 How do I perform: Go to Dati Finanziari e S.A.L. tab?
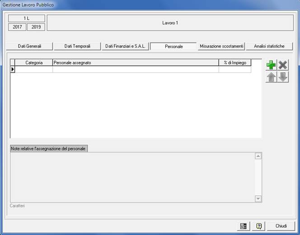[x=125, y=46]
